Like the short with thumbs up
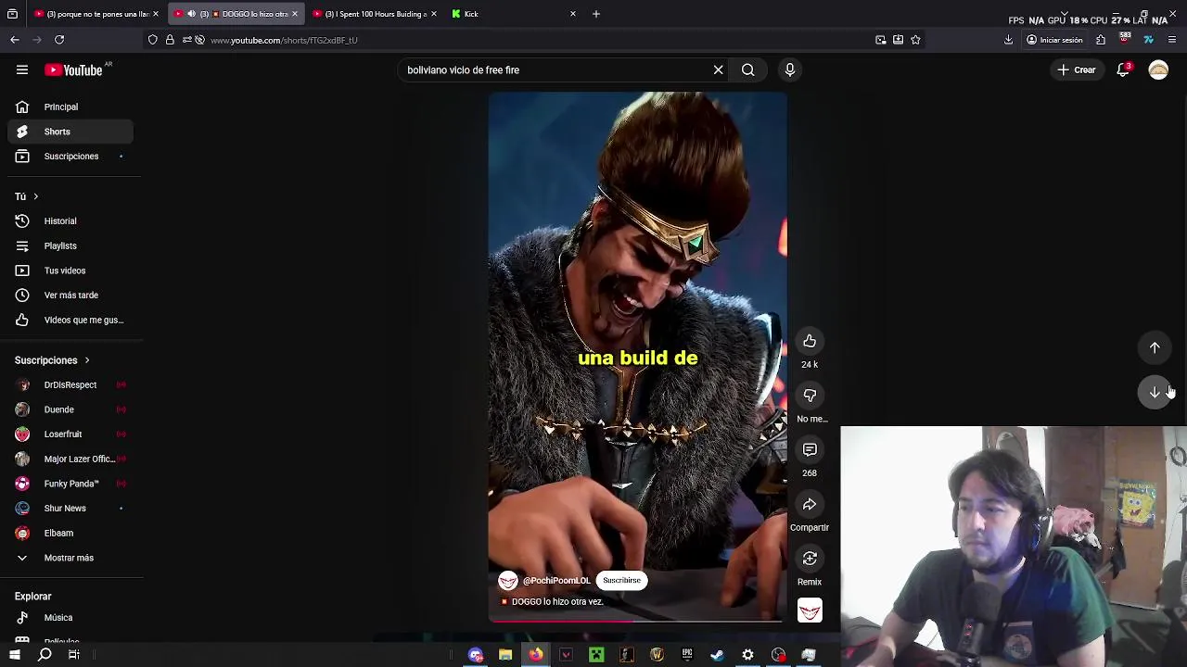The width and height of the screenshot is (1187, 667). (x=810, y=341)
